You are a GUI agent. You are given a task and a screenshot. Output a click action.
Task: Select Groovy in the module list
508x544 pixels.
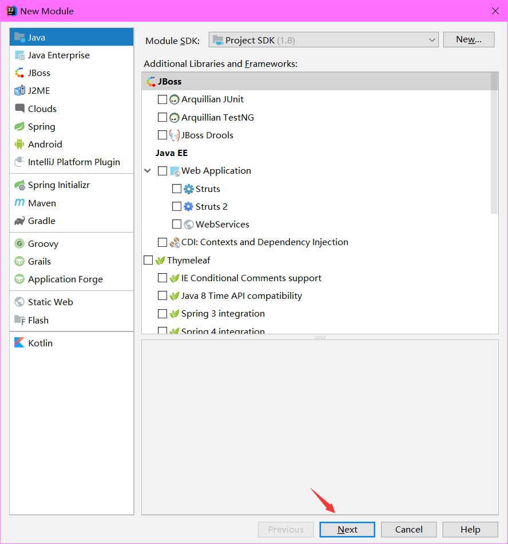tap(72, 243)
